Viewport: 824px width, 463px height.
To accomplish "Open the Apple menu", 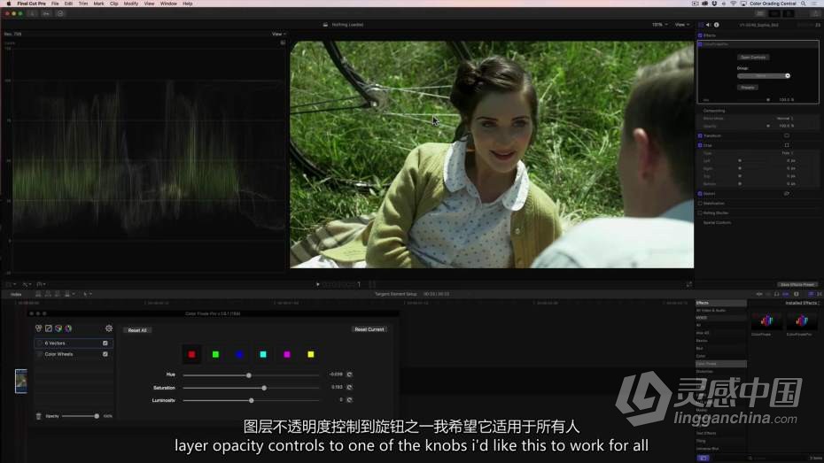I will (9, 4).
